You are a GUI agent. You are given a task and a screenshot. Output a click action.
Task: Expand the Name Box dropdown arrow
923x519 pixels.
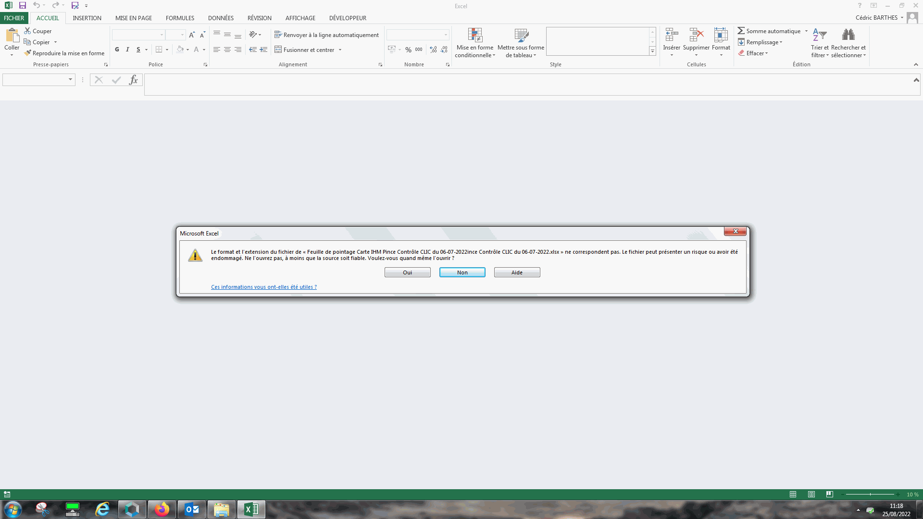pos(70,80)
